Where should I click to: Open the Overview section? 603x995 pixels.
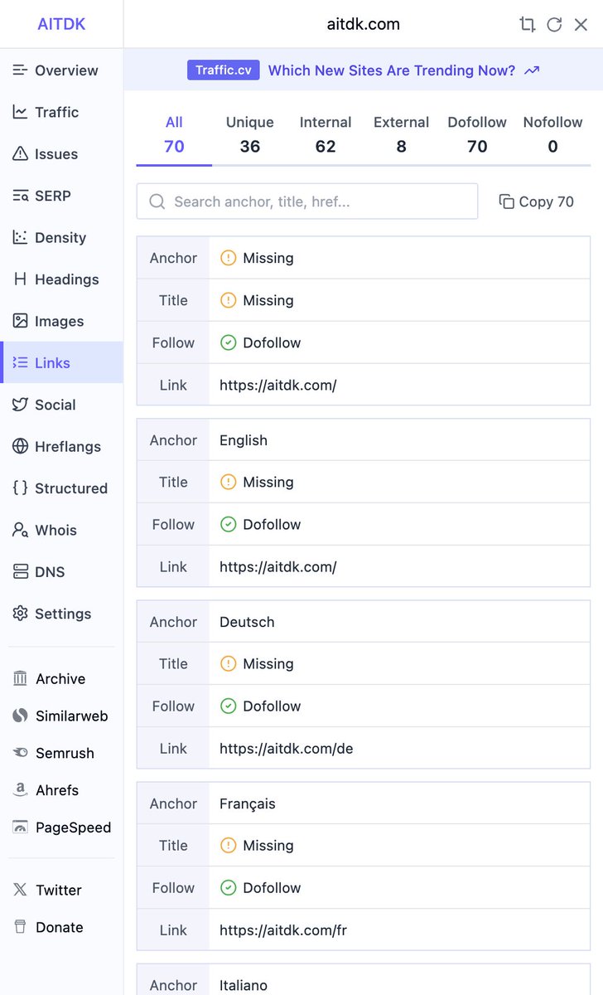coord(61,70)
